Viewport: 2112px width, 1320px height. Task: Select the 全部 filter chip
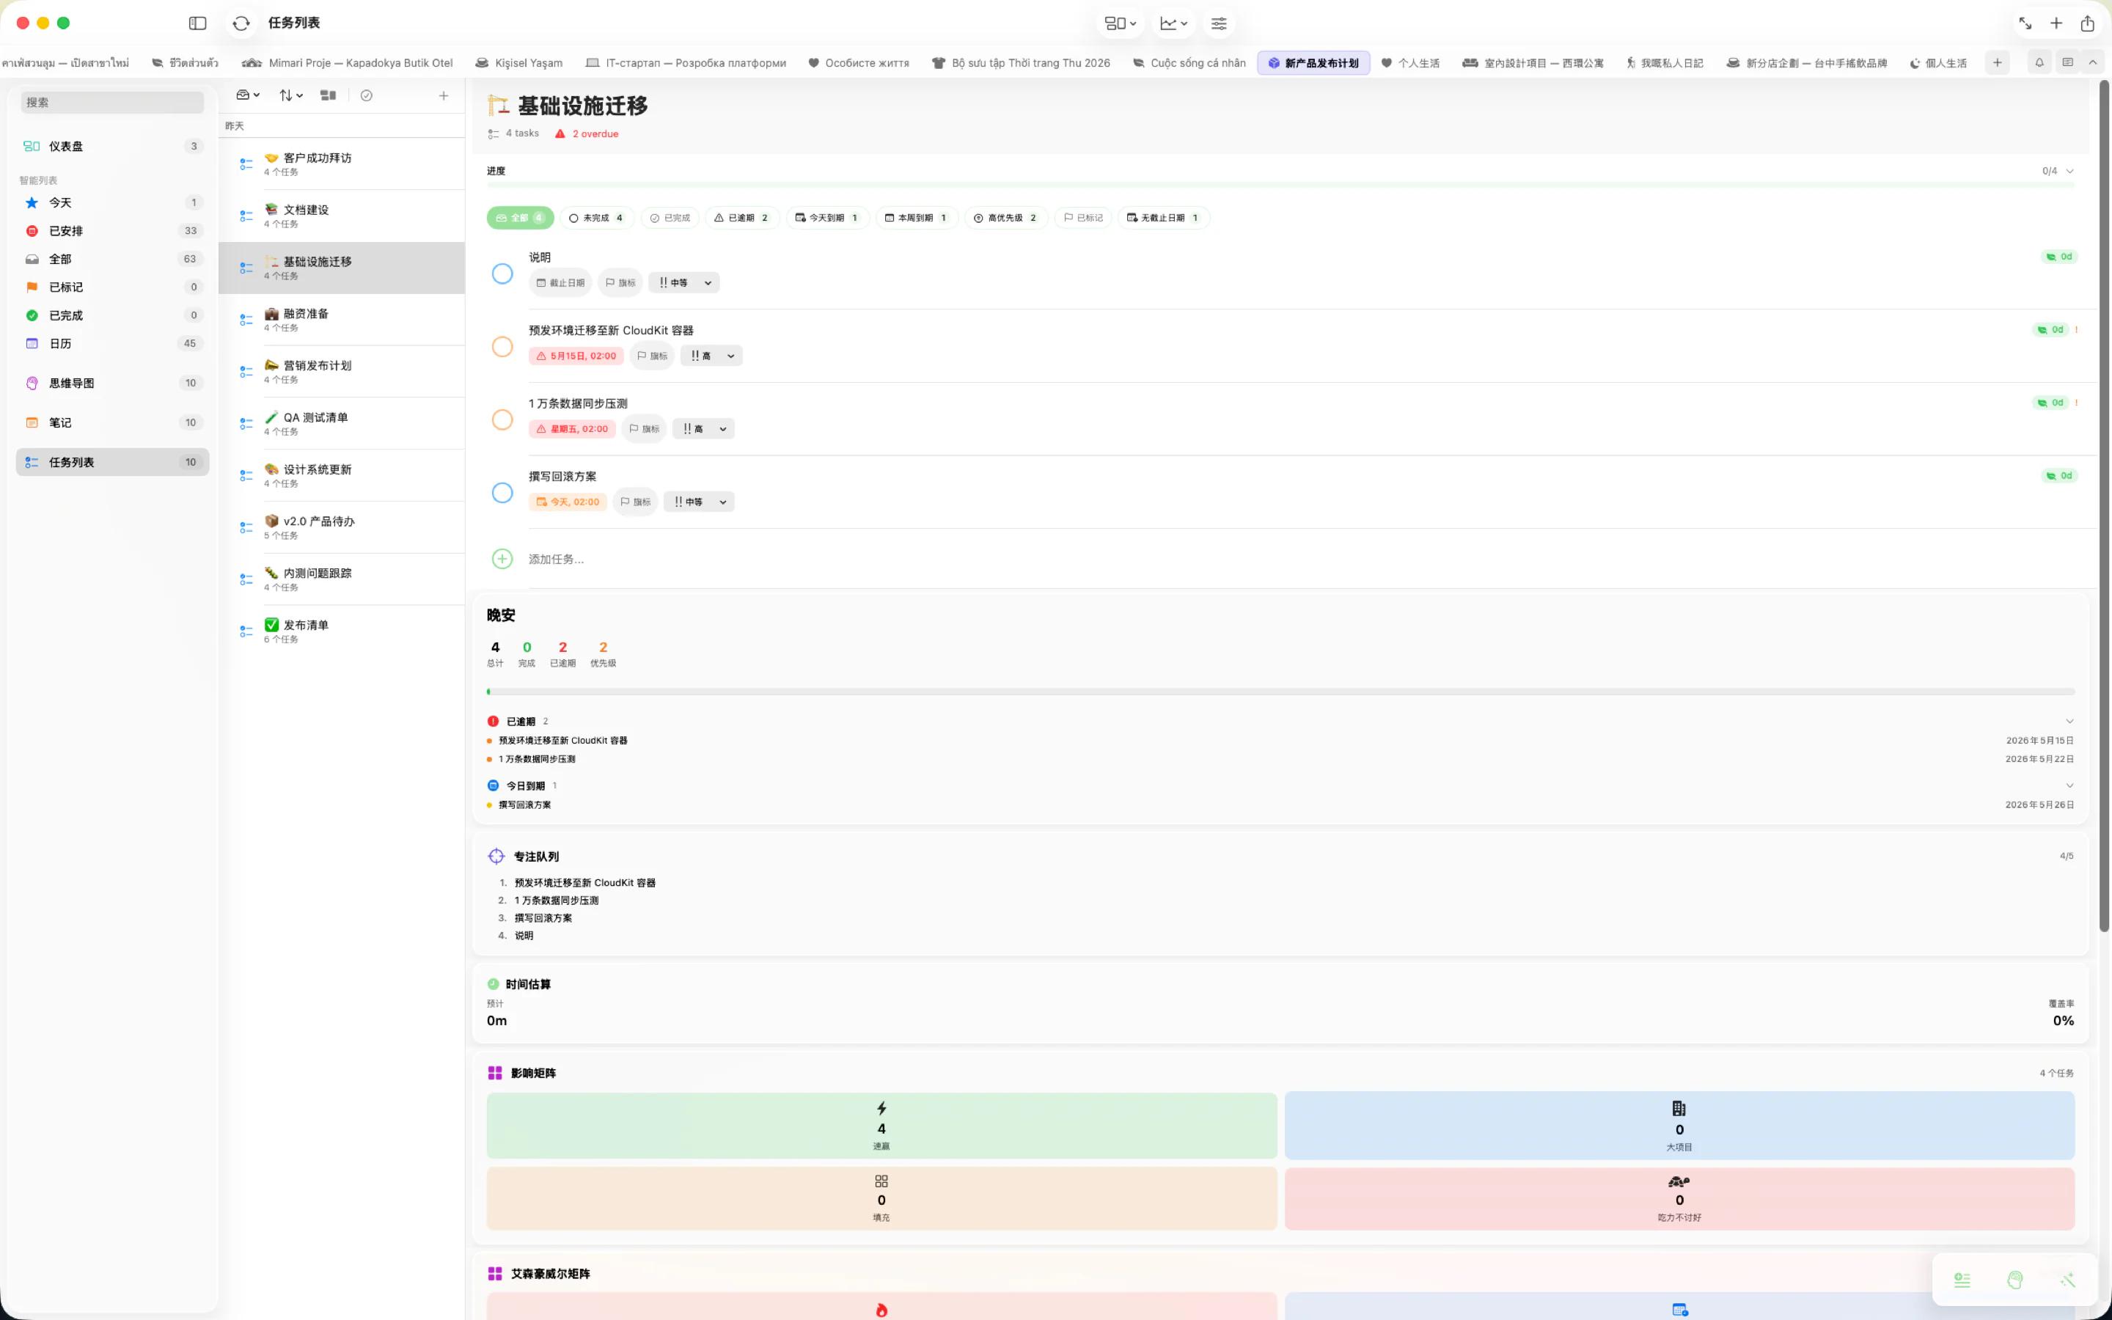point(520,219)
